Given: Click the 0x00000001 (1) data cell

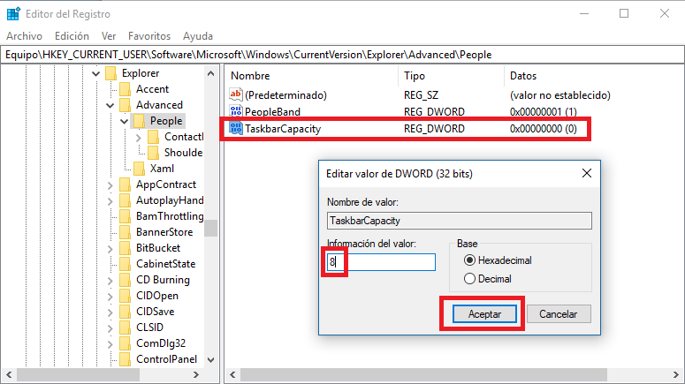Looking at the screenshot, I should 543,112.
